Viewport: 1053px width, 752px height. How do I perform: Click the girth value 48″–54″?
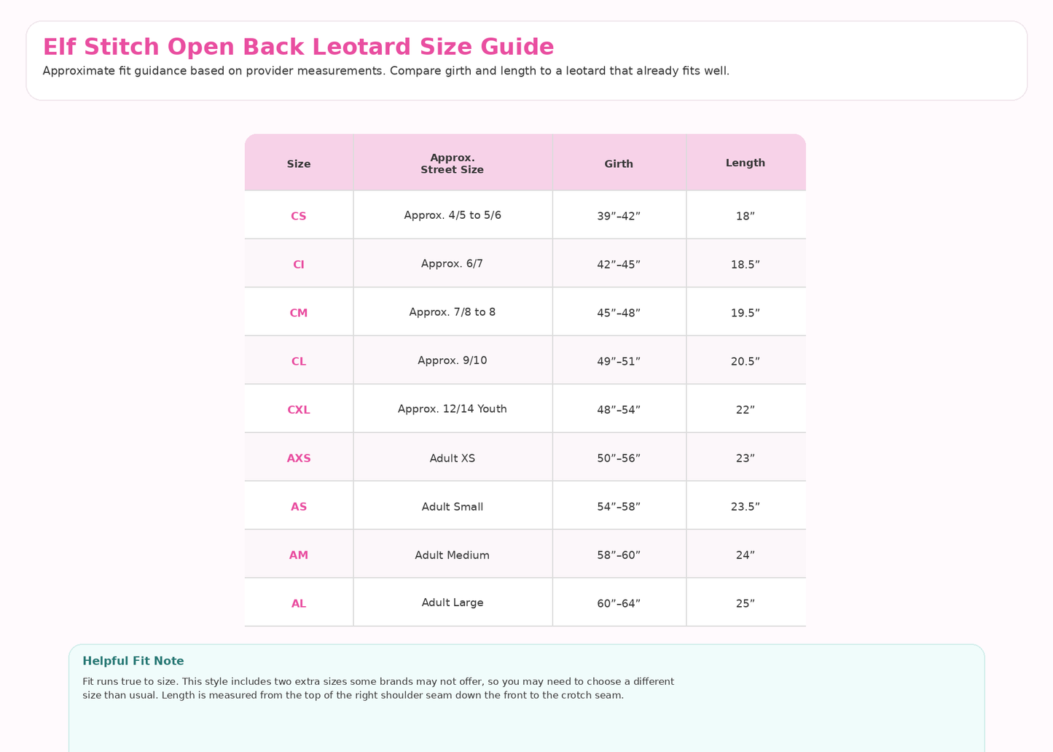[619, 410]
